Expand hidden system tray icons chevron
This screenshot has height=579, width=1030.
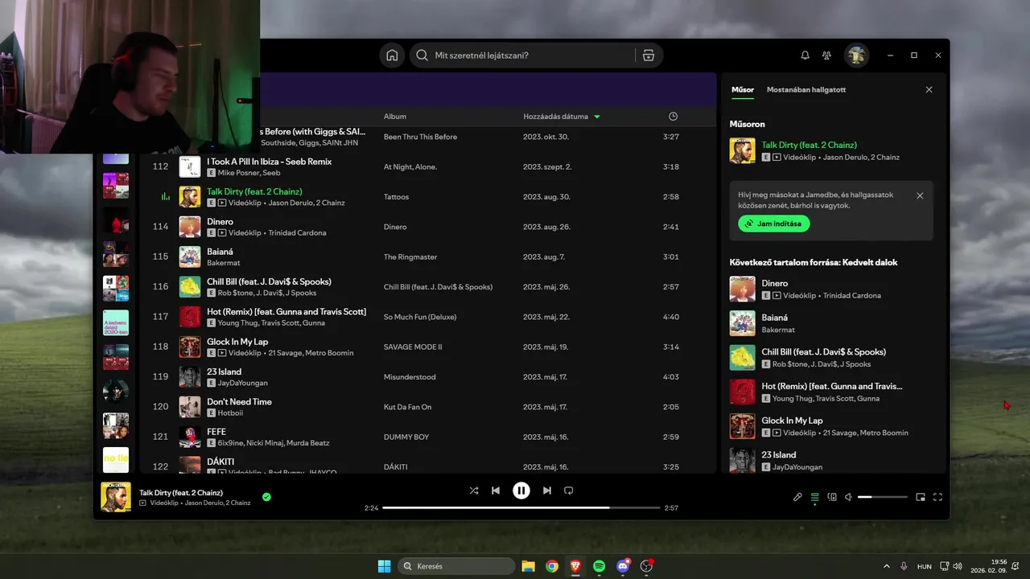pos(887,566)
